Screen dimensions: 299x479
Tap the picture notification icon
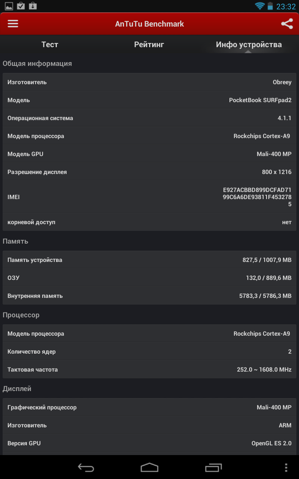pyautogui.click(x=9, y=6)
